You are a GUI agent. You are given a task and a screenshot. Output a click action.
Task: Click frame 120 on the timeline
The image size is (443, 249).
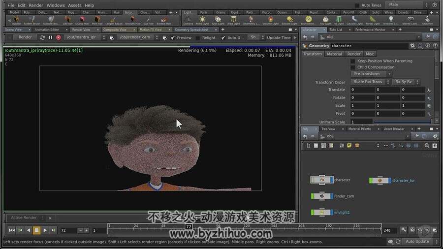point(247,226)
